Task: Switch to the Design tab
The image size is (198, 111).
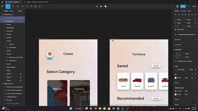Action: pyautogui.click(x=177, y=11)
